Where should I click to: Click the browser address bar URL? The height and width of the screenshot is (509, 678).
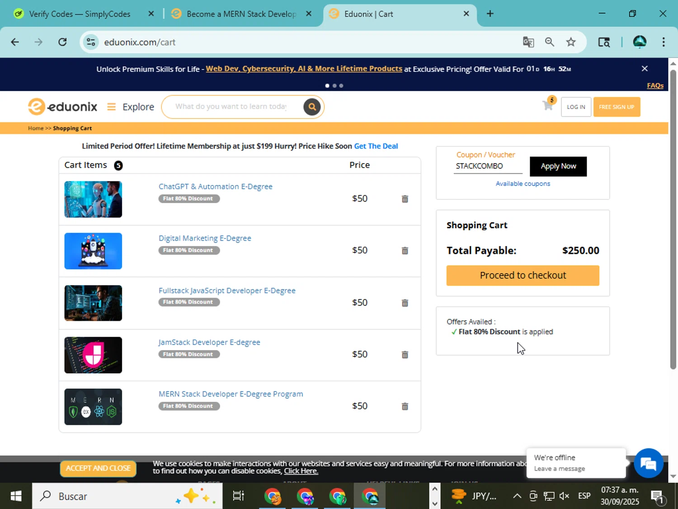tap(140, 42)
